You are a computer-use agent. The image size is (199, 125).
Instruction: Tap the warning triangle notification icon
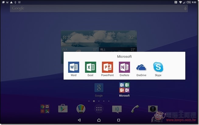[12, 2]
